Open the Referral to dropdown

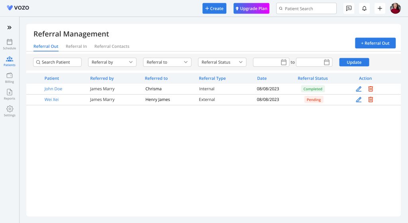point(167,62)
